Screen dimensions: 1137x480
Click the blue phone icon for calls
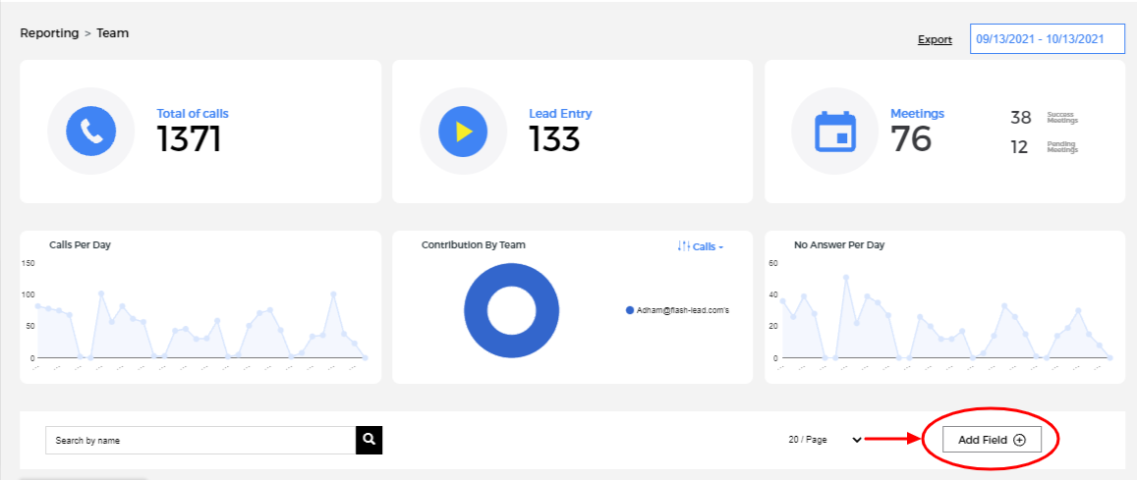[90, 131]
